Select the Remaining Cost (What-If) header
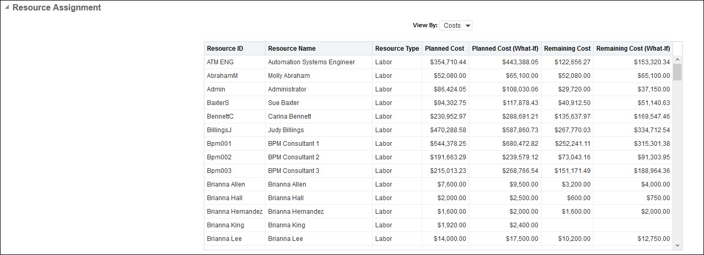The image size is (704, 255). click(x=633, y=49)
